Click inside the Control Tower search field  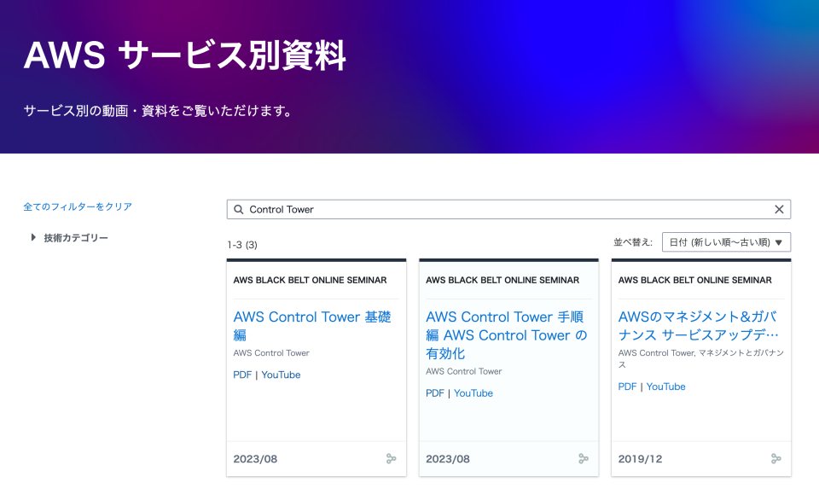point(427,209)
